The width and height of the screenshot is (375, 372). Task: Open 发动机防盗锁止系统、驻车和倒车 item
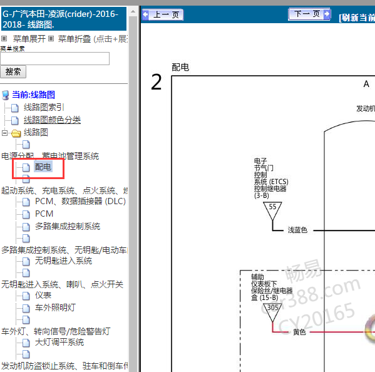click(x=64, y=366)
